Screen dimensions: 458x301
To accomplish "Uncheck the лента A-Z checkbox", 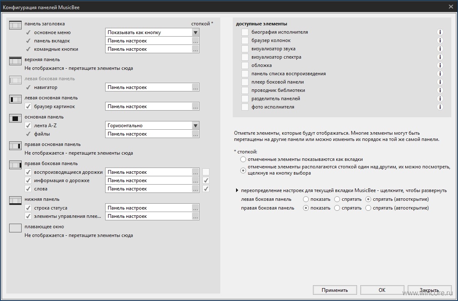I will [28, 126].
